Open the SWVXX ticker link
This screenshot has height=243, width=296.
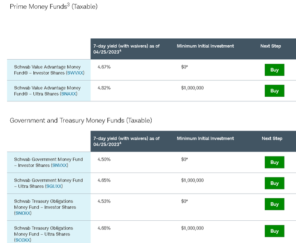click(x=75, y=73)
